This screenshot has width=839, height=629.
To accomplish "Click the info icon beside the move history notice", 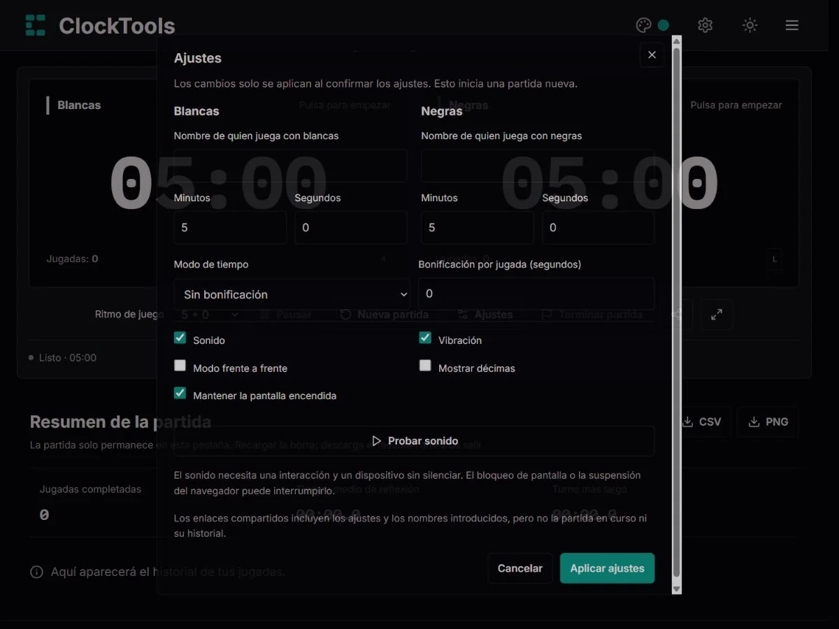I will pos(36,572).
